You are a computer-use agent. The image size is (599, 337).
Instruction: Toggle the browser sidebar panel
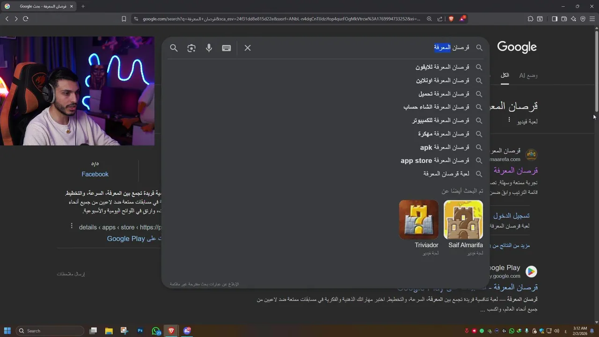(555, 19)
